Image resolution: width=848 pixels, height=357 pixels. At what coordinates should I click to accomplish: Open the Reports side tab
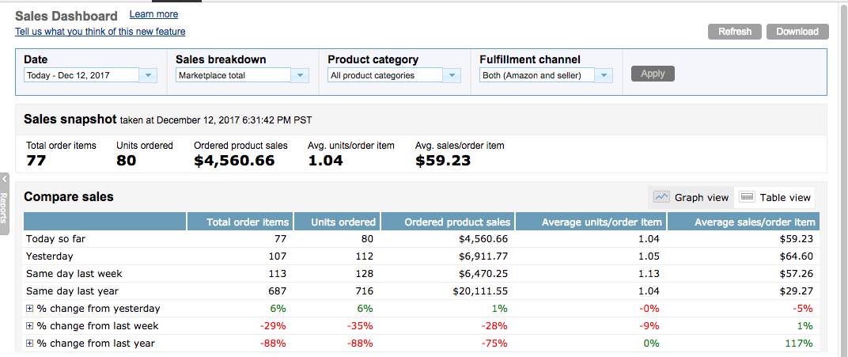[x=4, y=204]
